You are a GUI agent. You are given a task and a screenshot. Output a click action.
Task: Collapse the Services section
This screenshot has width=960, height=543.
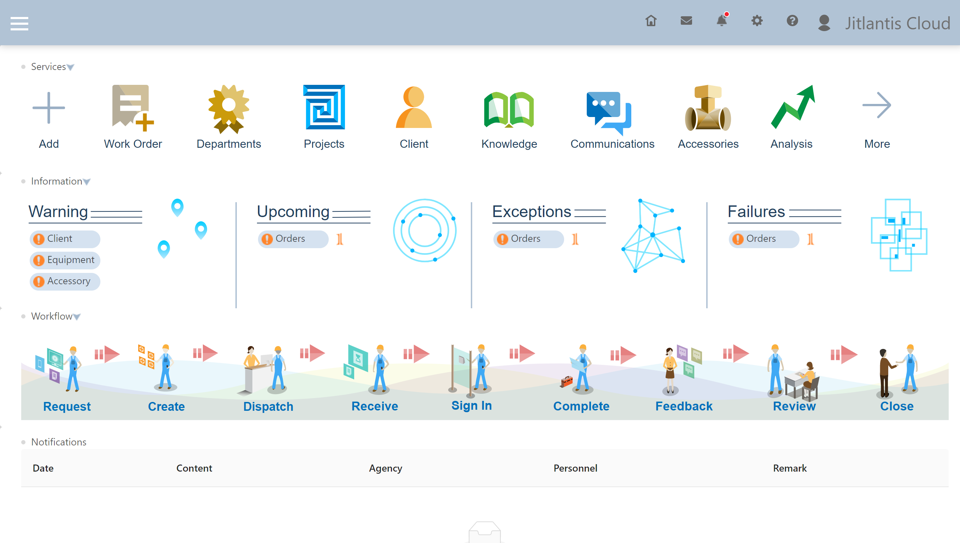click(70, 67)
